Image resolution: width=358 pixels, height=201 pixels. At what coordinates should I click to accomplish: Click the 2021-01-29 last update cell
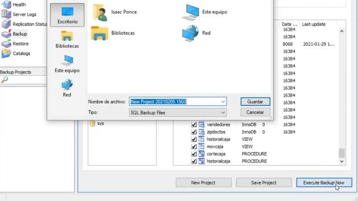(x=318, y=44)
